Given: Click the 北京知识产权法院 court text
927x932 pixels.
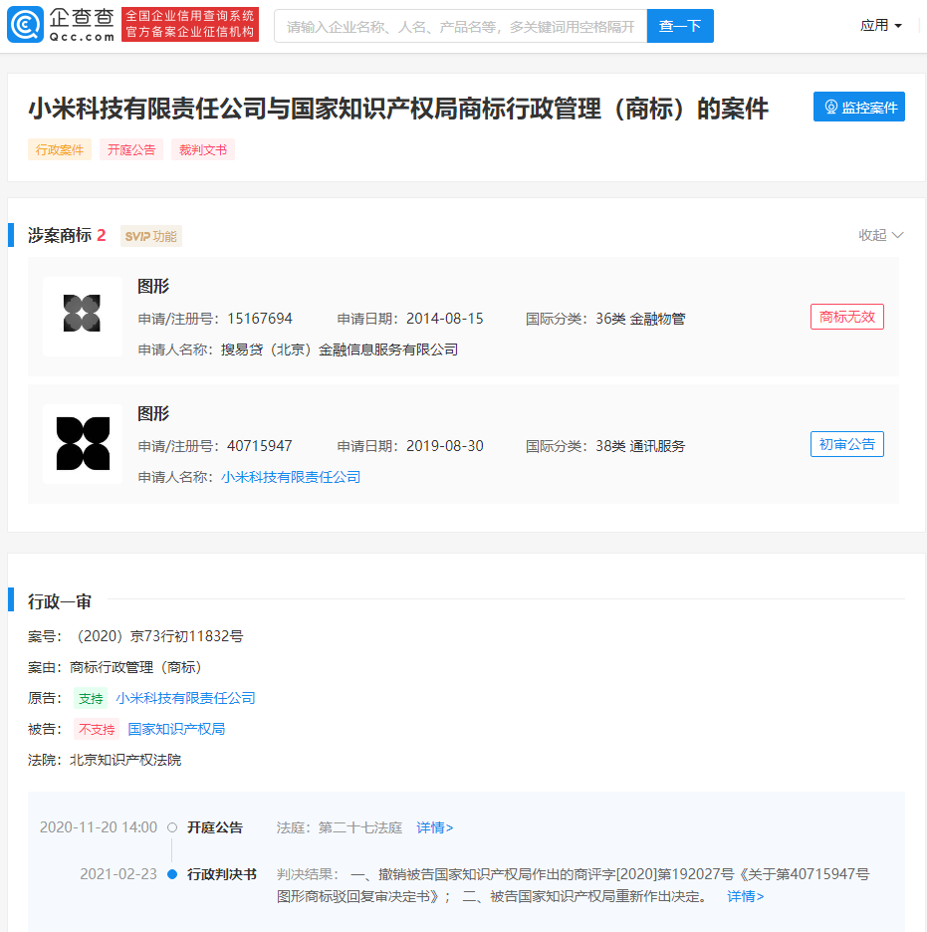Looking at the screenshot, I should click(x=125, y=760).
